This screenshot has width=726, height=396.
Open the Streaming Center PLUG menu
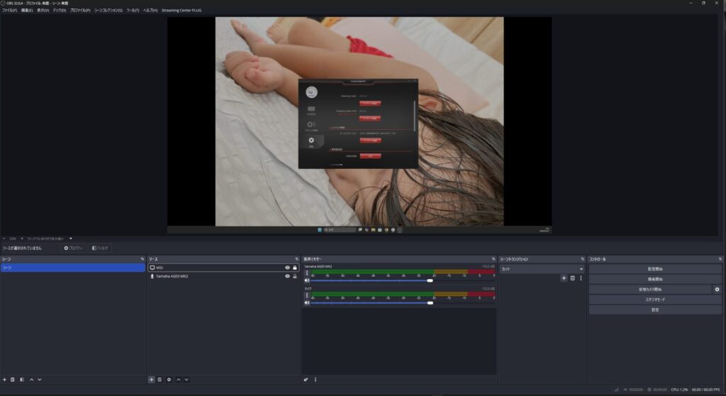pos(181,11)
